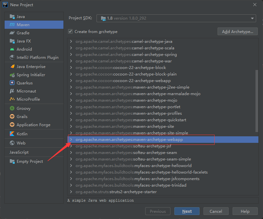Screen dimensions: 263x219
Task: Expand maven-archetype-j2ee-simple node
Action: coord(71,87)
